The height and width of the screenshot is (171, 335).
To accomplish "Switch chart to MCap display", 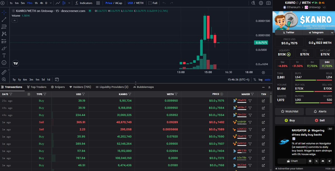I will [x=118, y=3].
